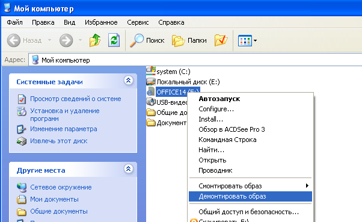The image size is (362, 222).
Task: Click the My Documents folder icon
Action: [x=22, y=199]
